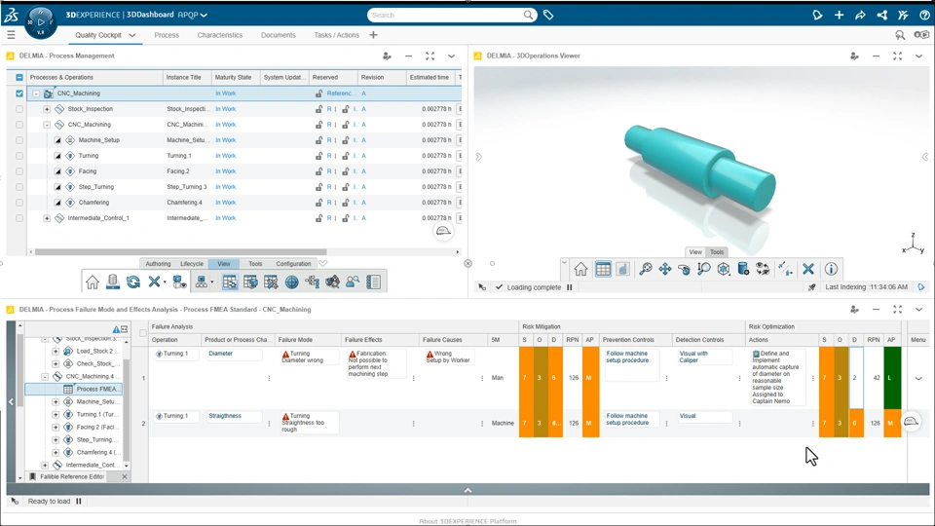
Task: Select the Authoring toolbar tab
Action: click(x=158, y=264)
